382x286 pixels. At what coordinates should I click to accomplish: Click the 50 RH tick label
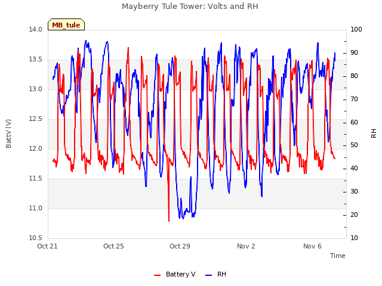354,145
